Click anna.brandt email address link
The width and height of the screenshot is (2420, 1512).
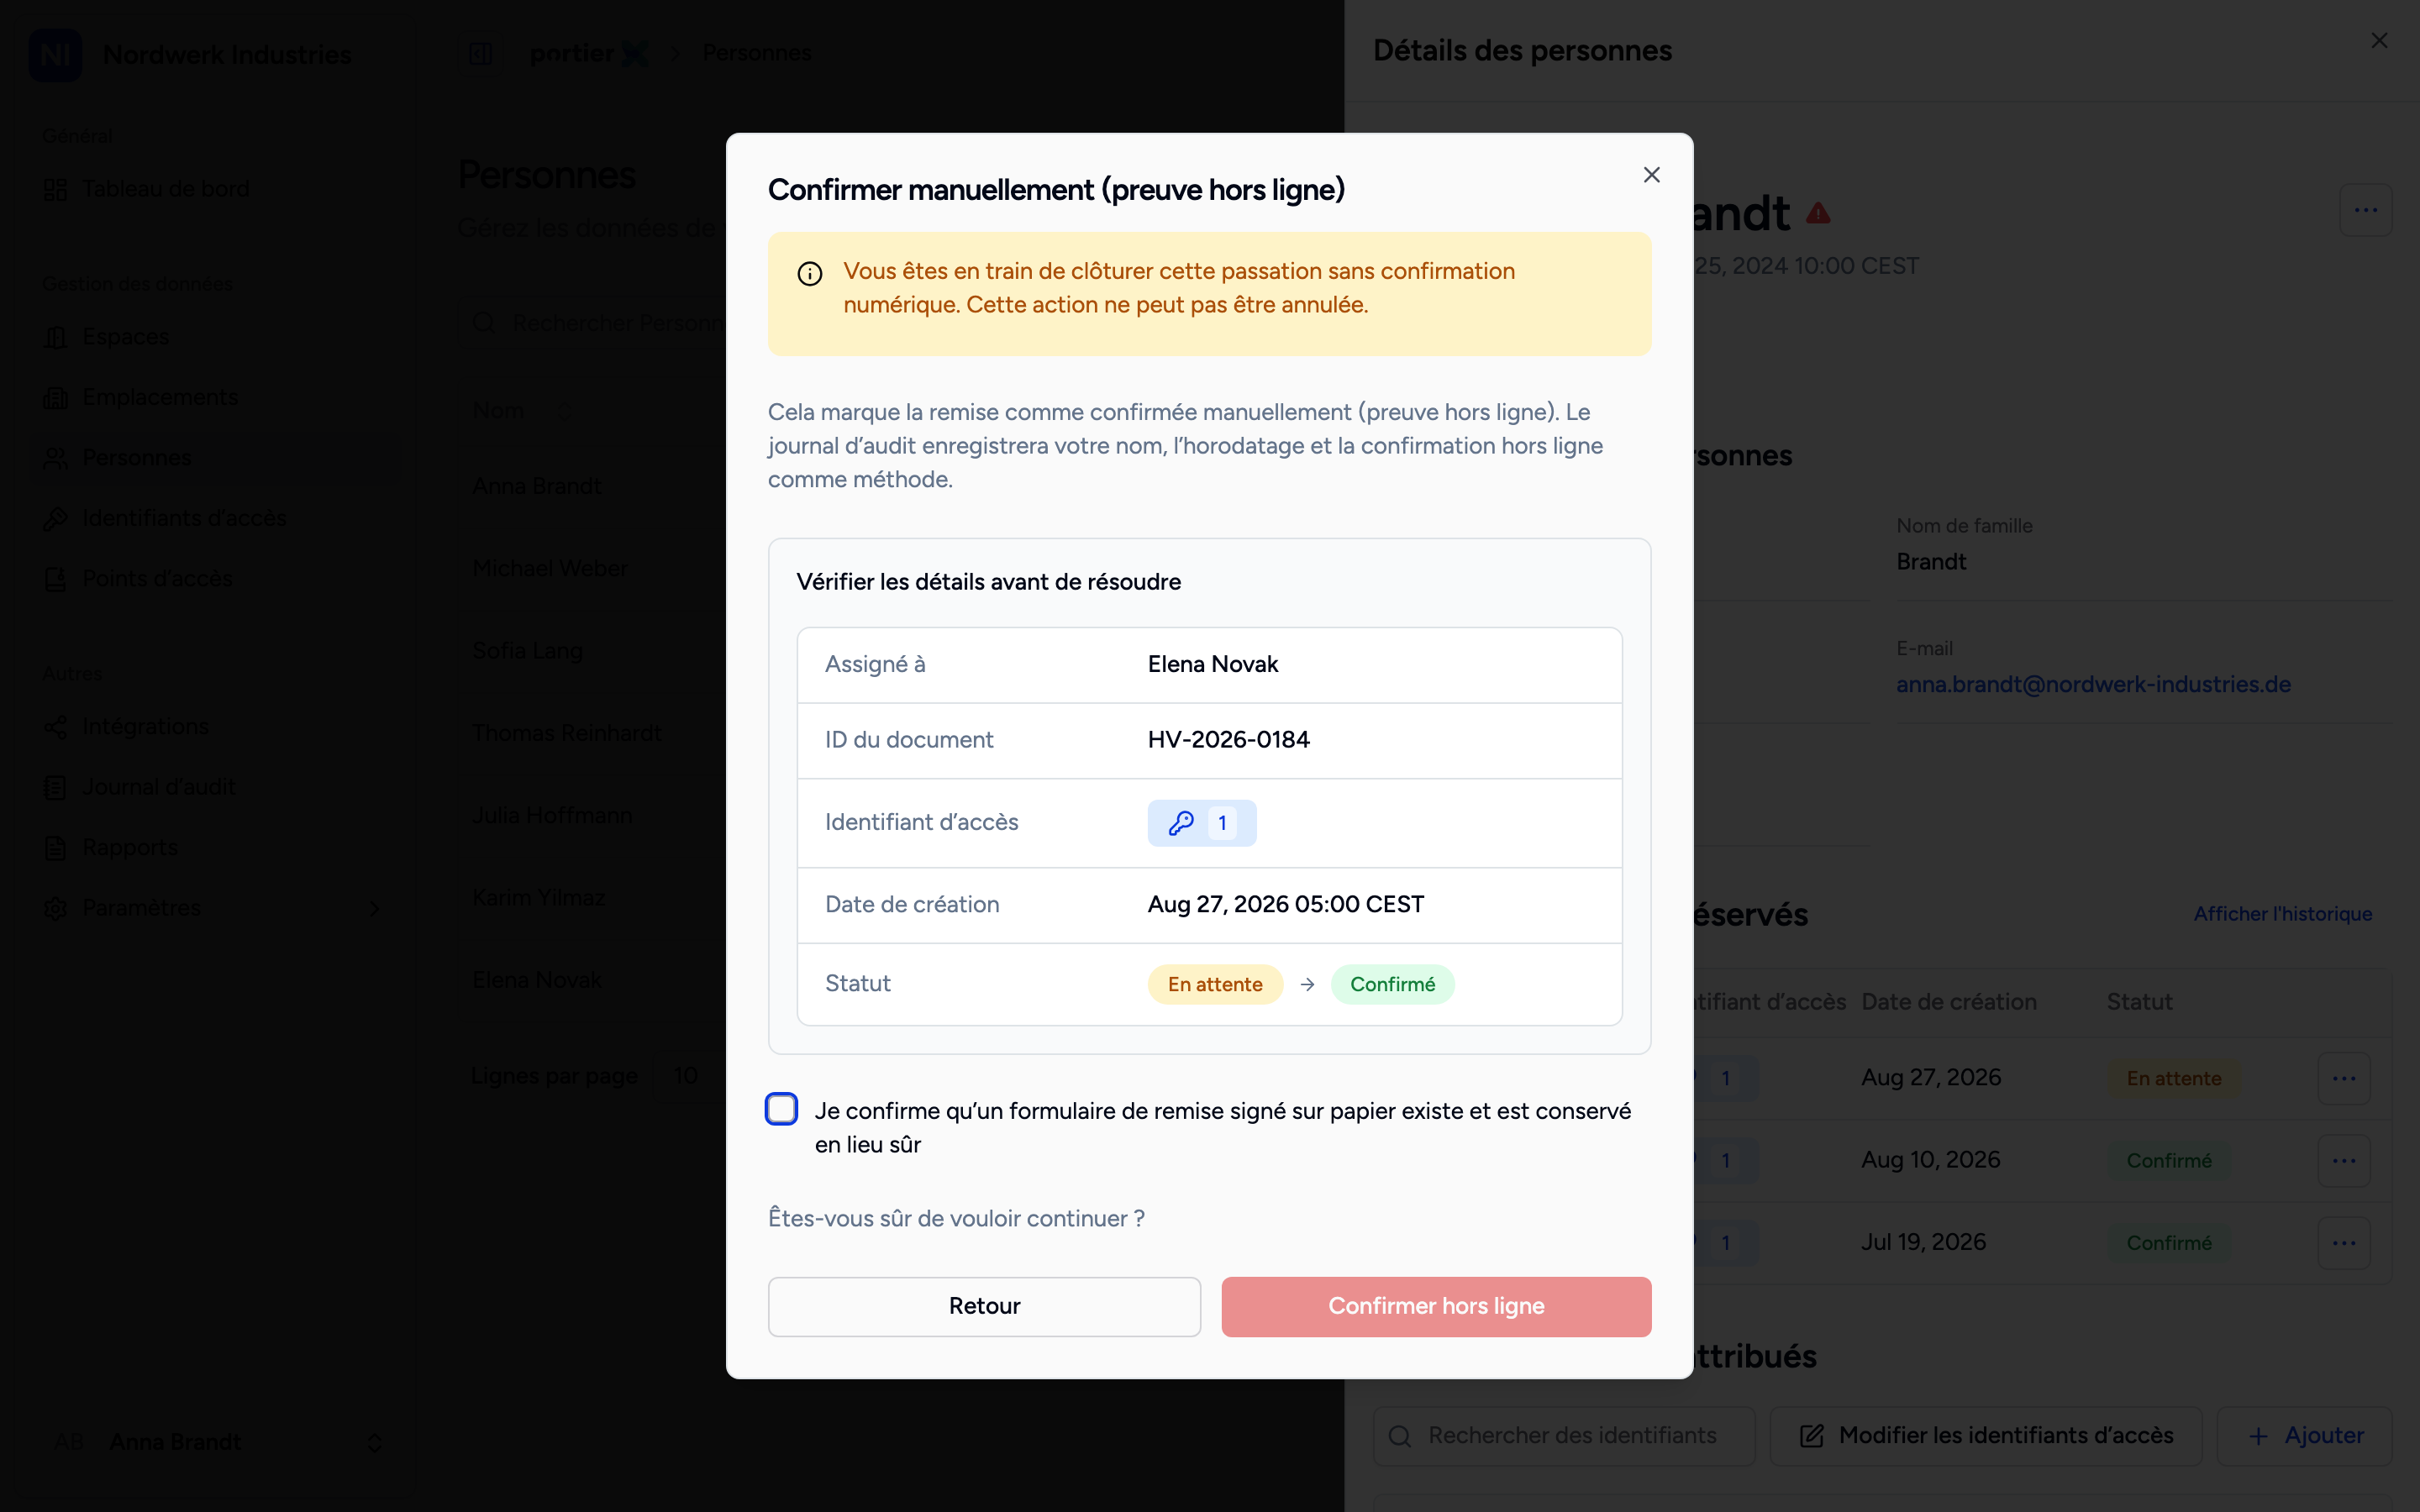pos(2093,684)
